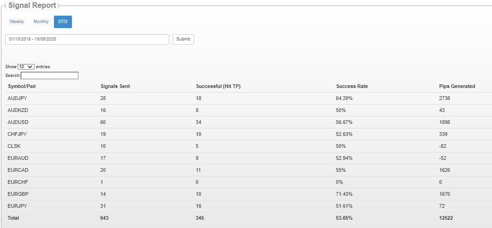492x228 pixels.
Task: Click the Submit button
Action: pyautogui.click(x=183, y=39)
